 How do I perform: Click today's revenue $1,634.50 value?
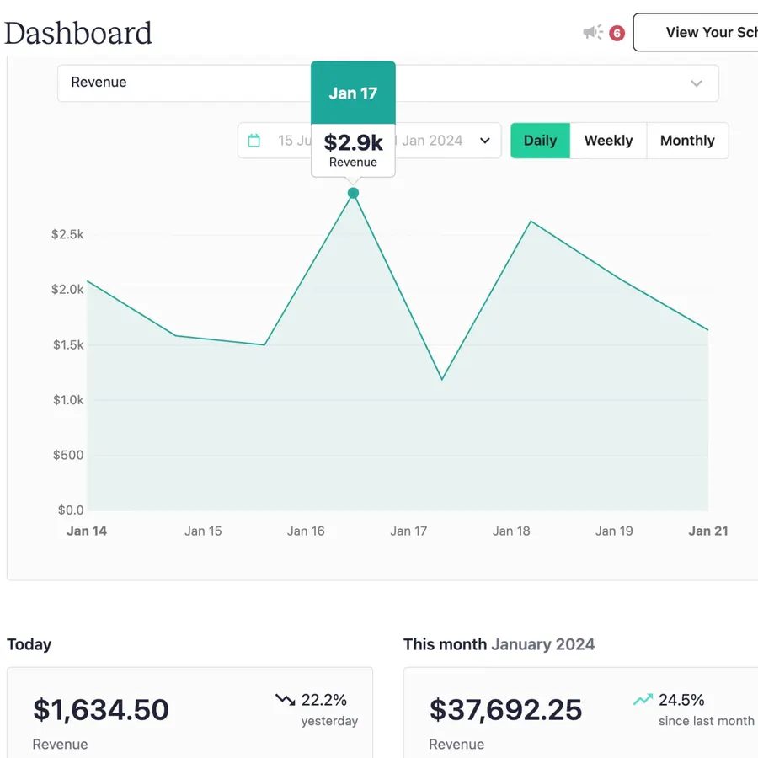click(x=101, y=710)
